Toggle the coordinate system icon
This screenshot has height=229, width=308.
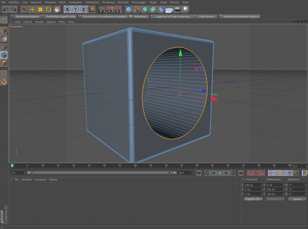[92, 9]
